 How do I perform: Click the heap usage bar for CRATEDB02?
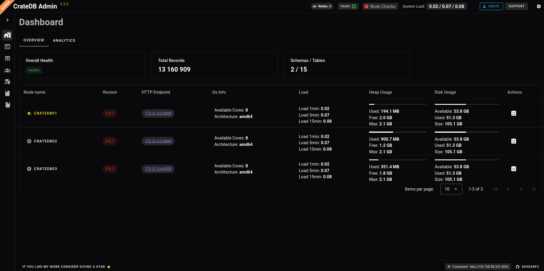pyautogui.click(x=398, y=132)
